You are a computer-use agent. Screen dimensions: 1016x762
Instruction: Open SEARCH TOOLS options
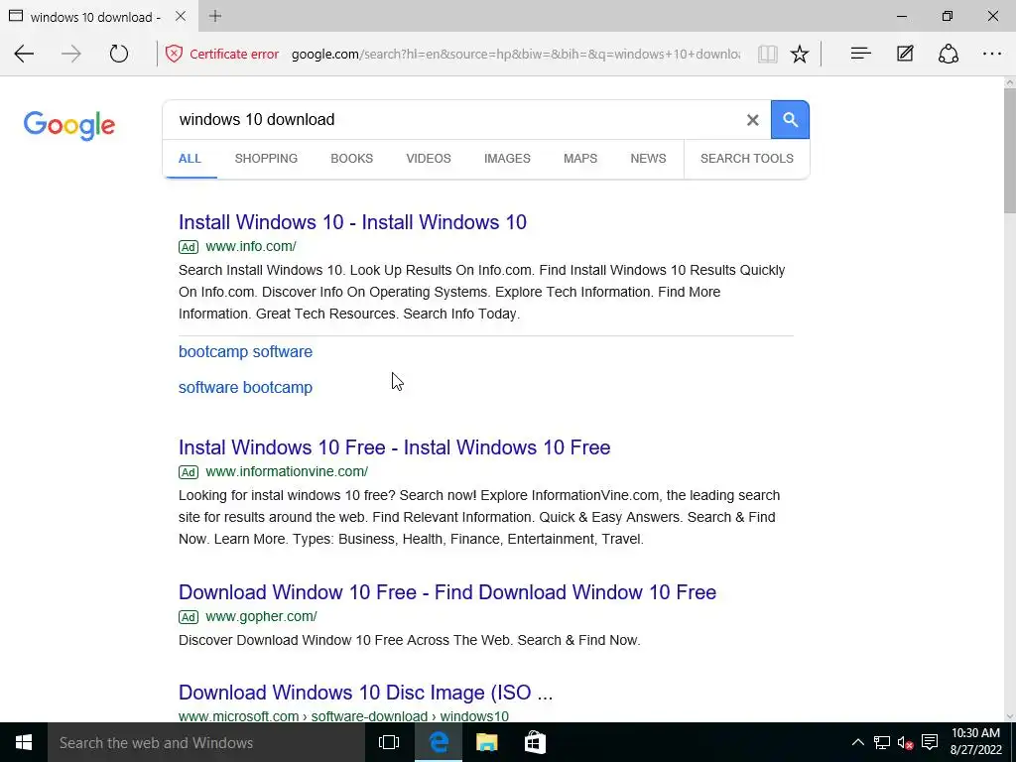coord(746,159)
